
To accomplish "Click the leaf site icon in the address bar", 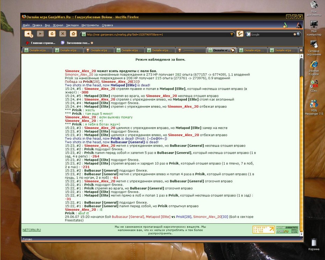I will [84, 34].
